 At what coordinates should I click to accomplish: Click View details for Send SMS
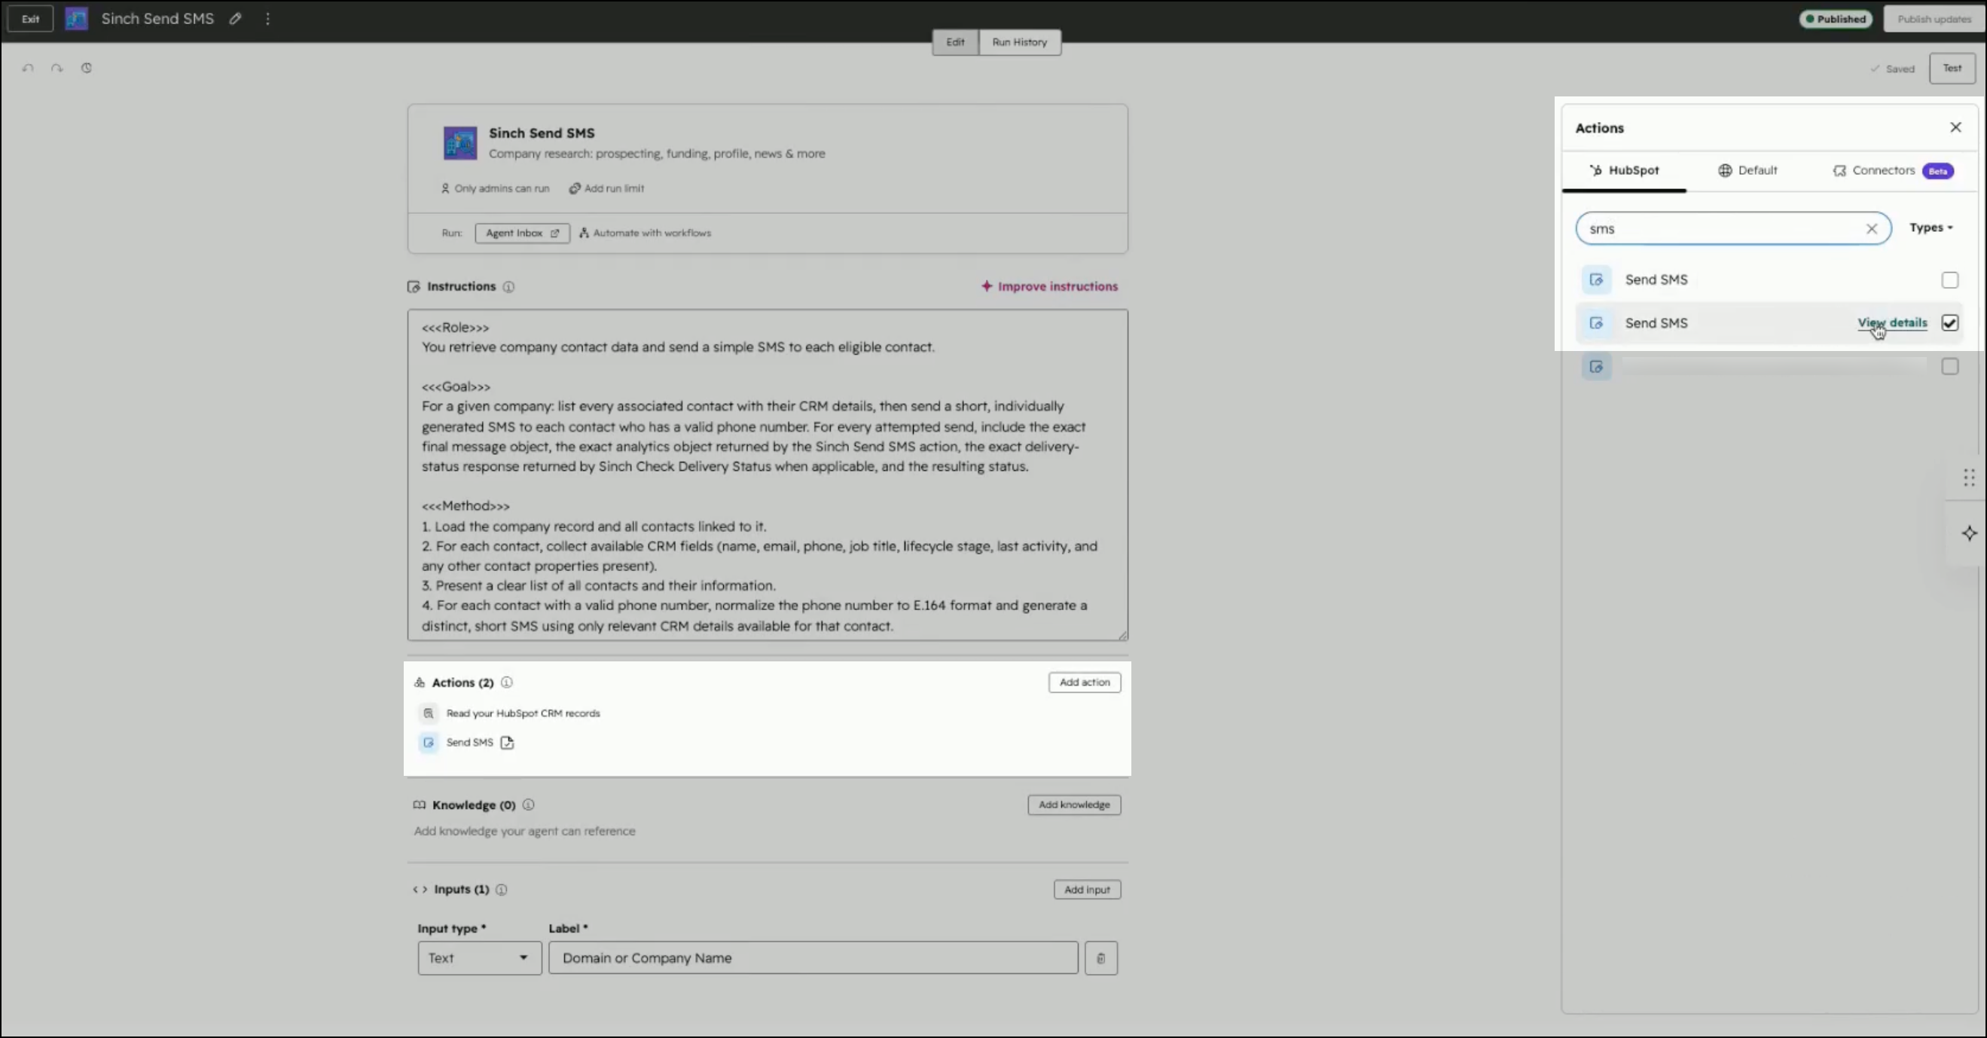pyautogui.click(x=1892, y=323)
